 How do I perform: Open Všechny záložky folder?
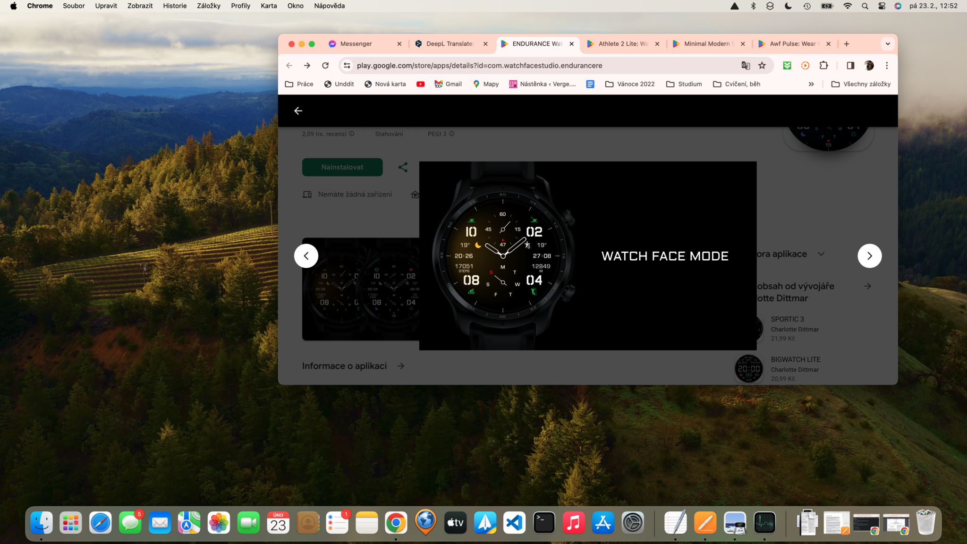[x=861, y=84]
